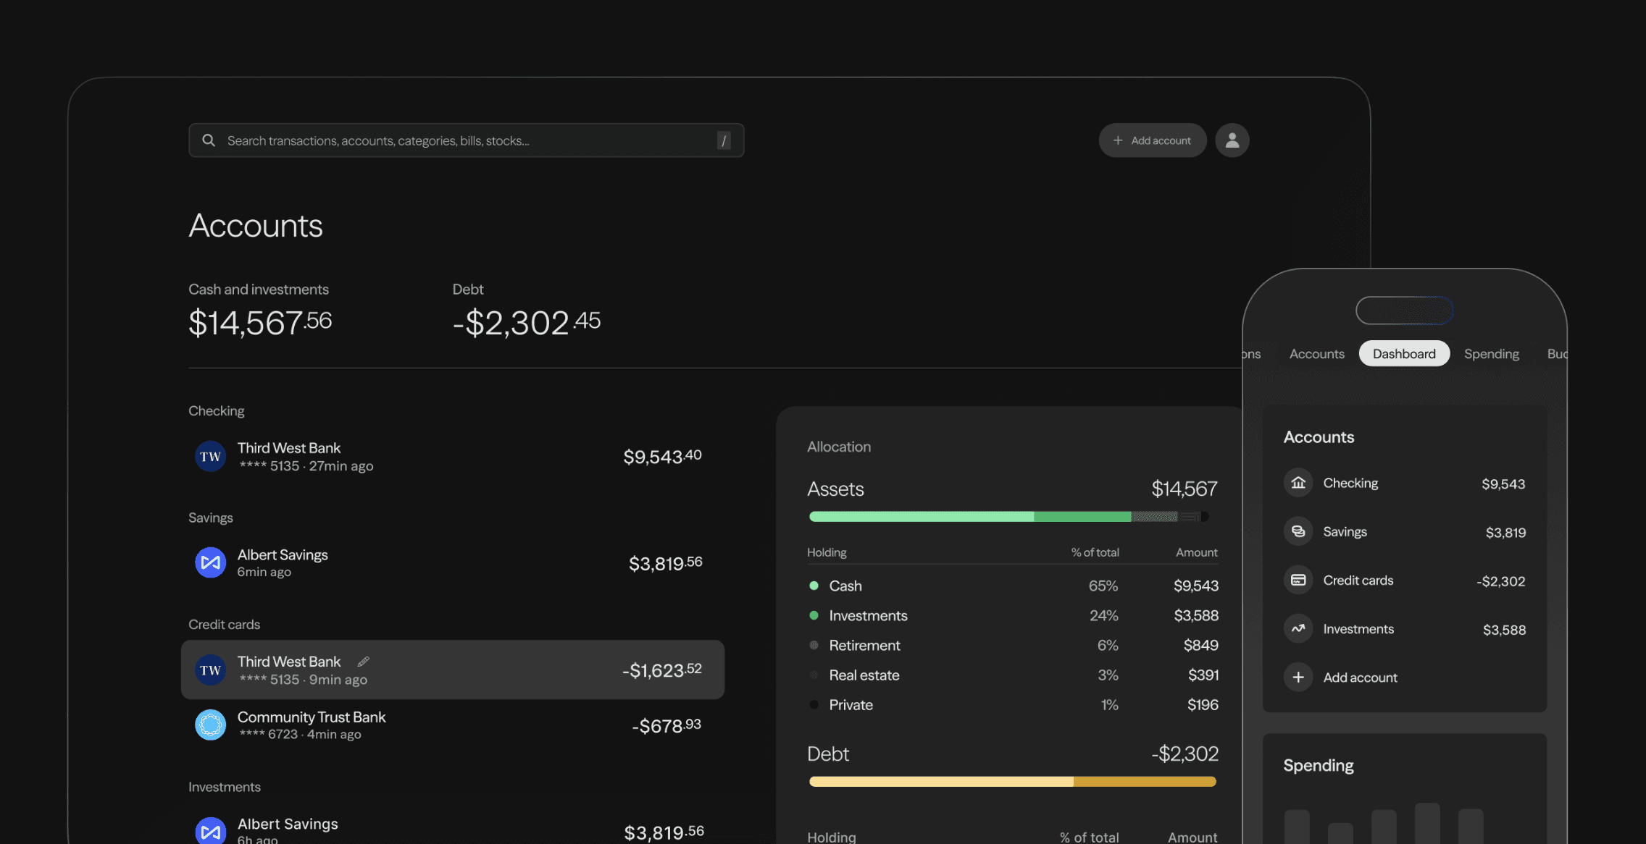This screenshot has width=1646, height=844.
Task: Click the Credit cards icon in mobile panel
Action: tap(1298, 581)
